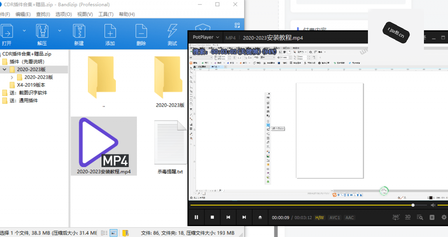Screen dimensions: 448x237
Task: Open the 选项(O) menu
Action: pyautogui.click(x=63, y=14)
